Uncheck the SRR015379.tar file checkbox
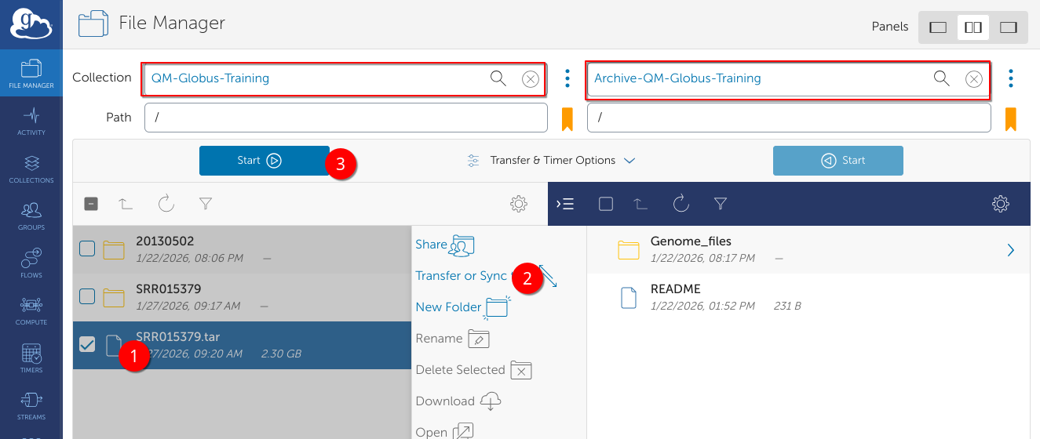The width and height of the screenshot is (1040, 439). coord(88,344)
